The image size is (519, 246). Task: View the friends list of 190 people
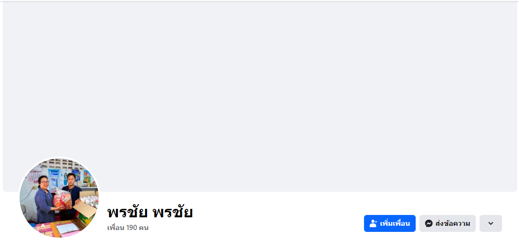coord(128,228)
